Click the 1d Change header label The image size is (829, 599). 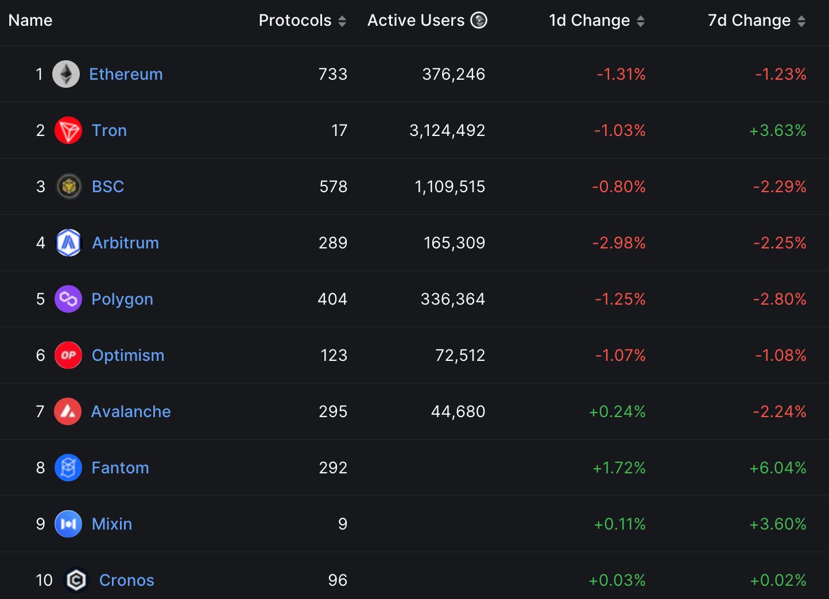(590, 21)
